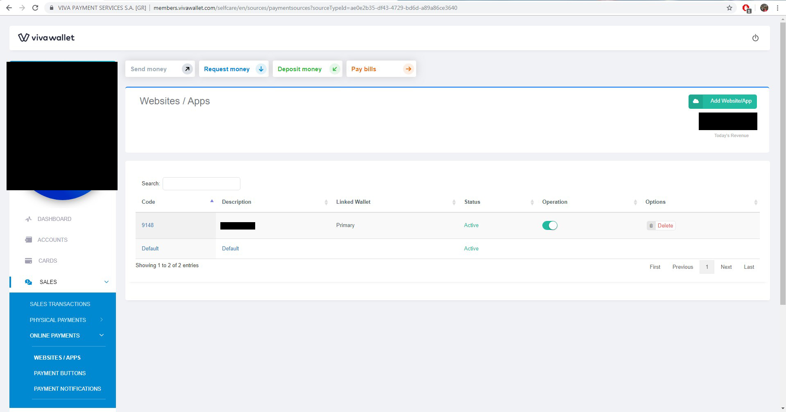Screen dimensions: 786x412
Task: Expand the PHYSICAL PAYMENTS submenu
Action: coord(102,320)
